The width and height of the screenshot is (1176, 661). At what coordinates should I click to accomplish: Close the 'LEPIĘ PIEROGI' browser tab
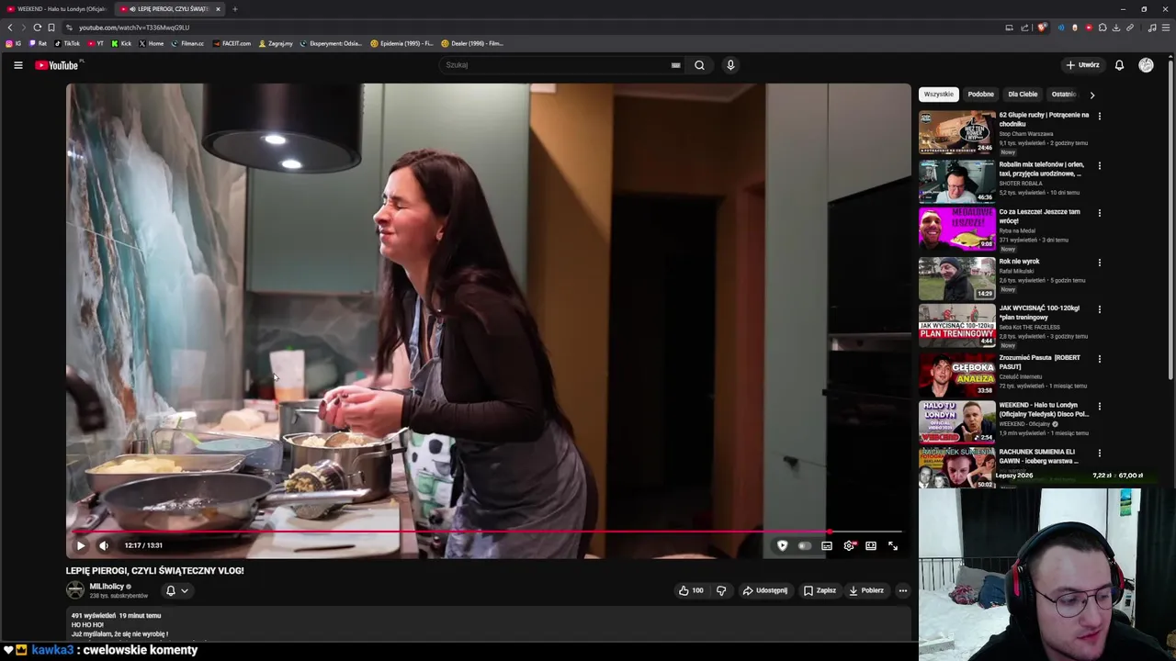click(x=218, y=9)
